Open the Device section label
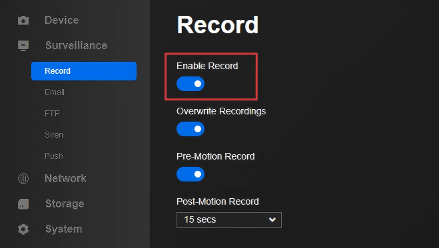 (x=62, y=20)
